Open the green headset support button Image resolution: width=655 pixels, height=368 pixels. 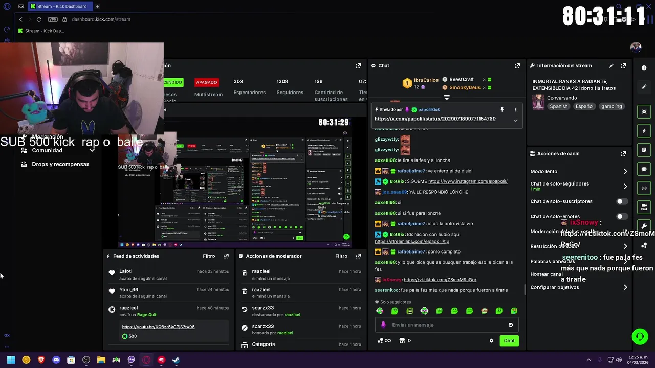click(x=640, y=336)
